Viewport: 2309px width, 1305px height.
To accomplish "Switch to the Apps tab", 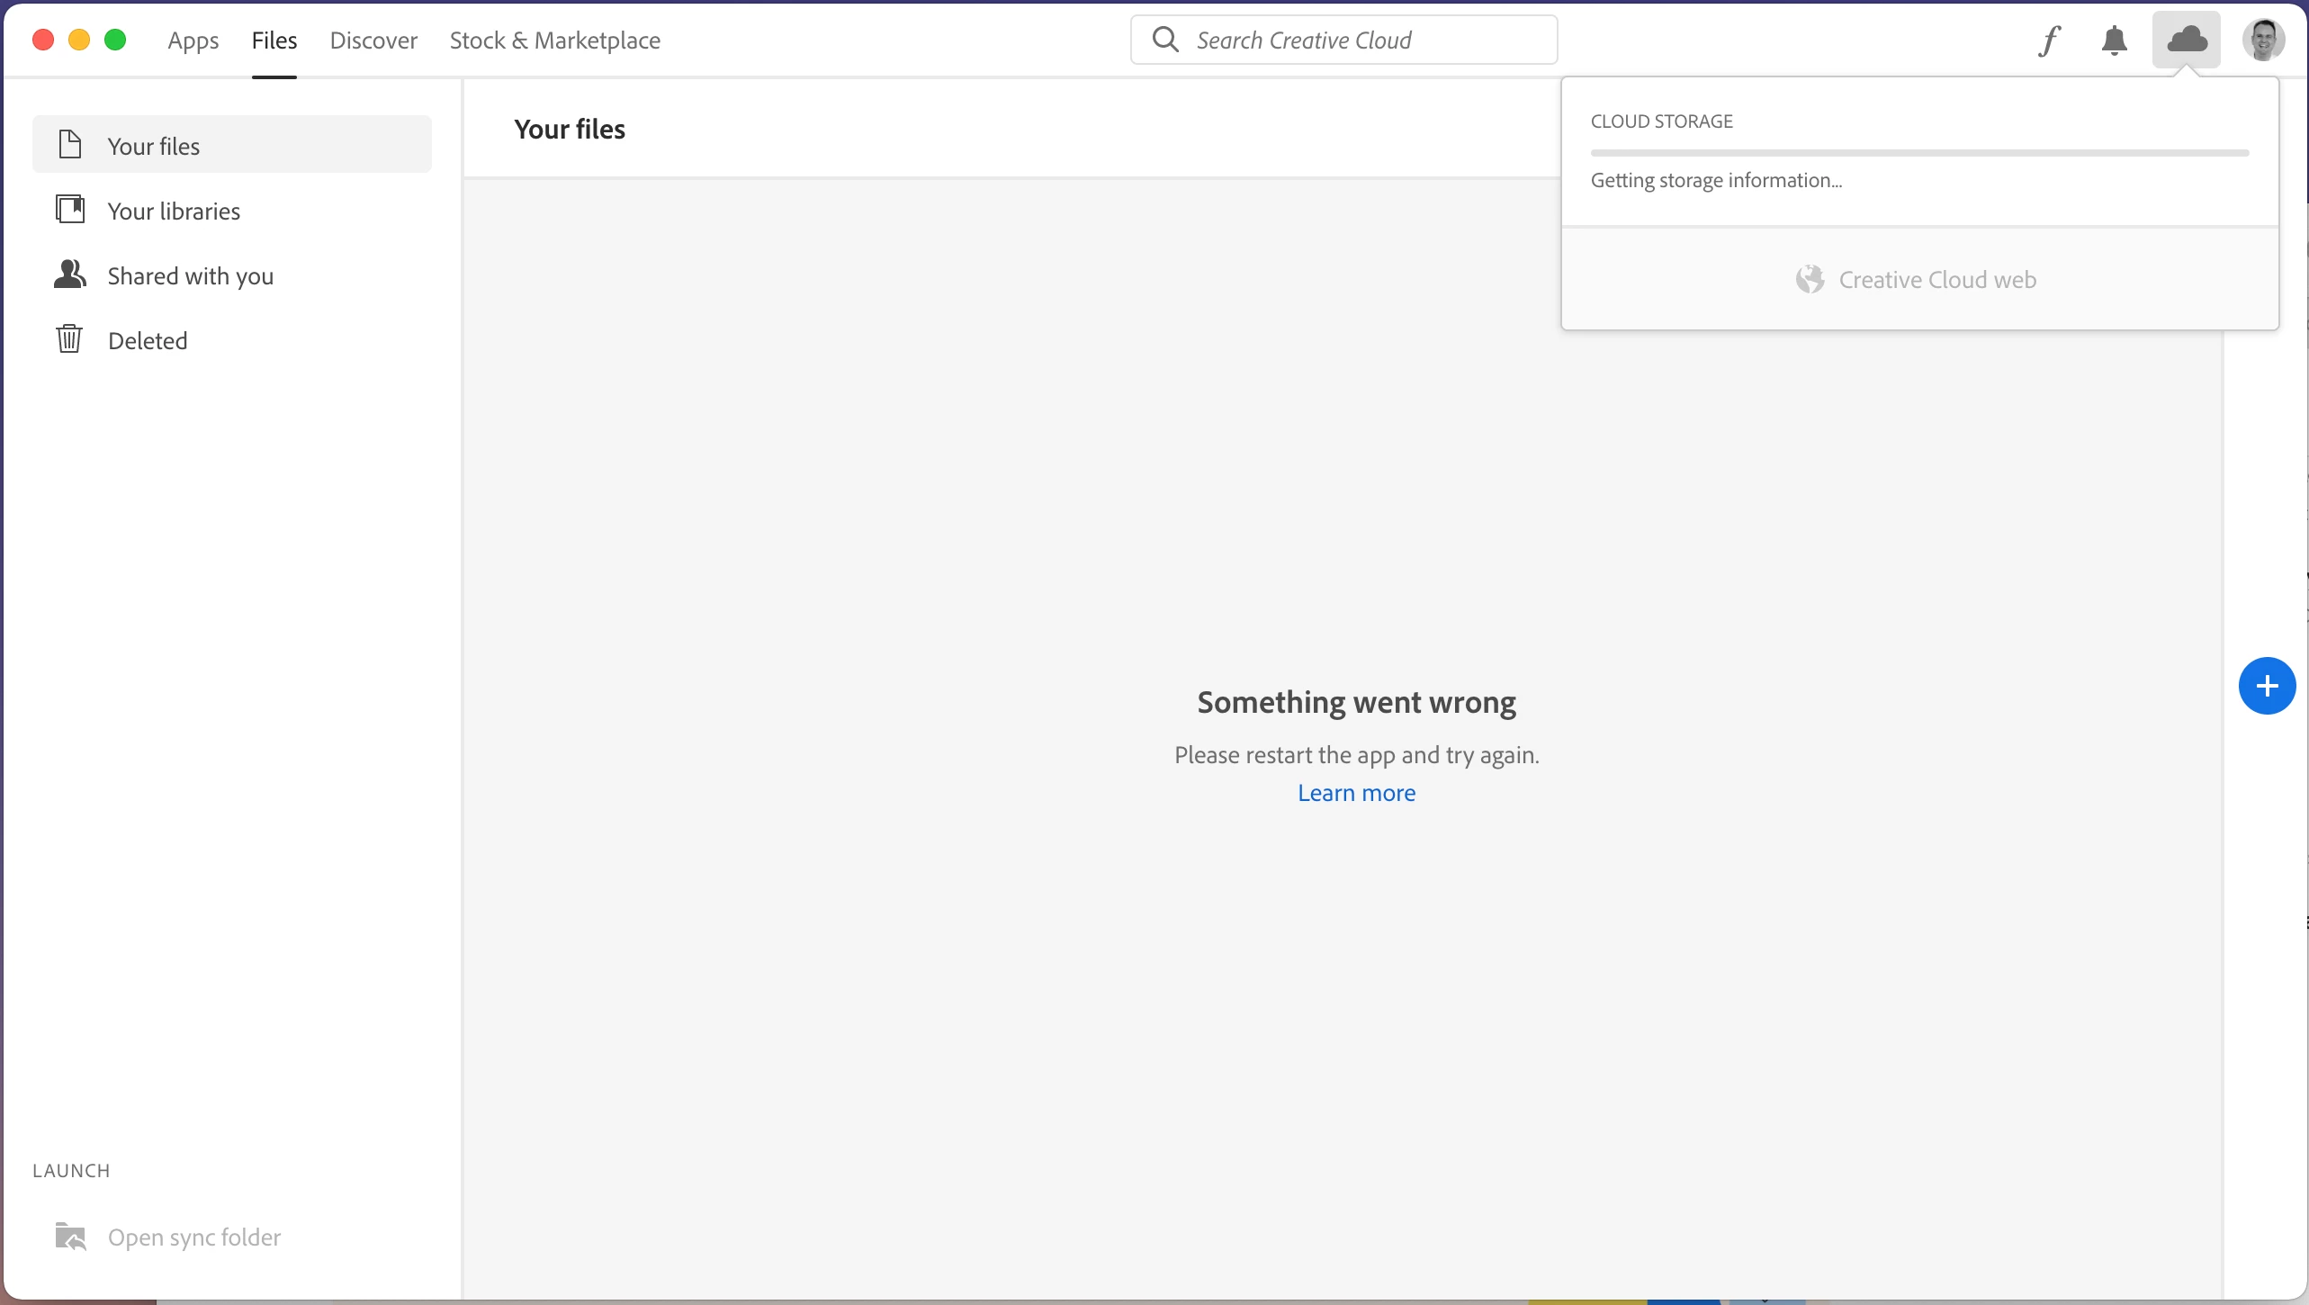I will [193, 40].
